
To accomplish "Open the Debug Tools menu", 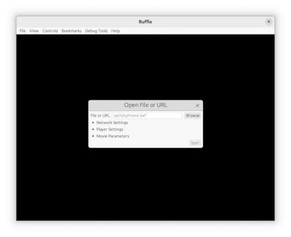I will tap(96, 31).
